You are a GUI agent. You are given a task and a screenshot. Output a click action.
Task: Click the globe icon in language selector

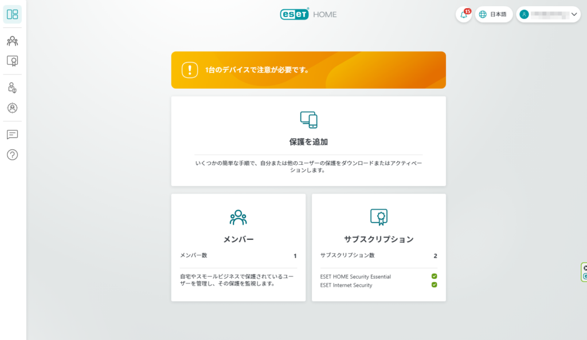483,14
